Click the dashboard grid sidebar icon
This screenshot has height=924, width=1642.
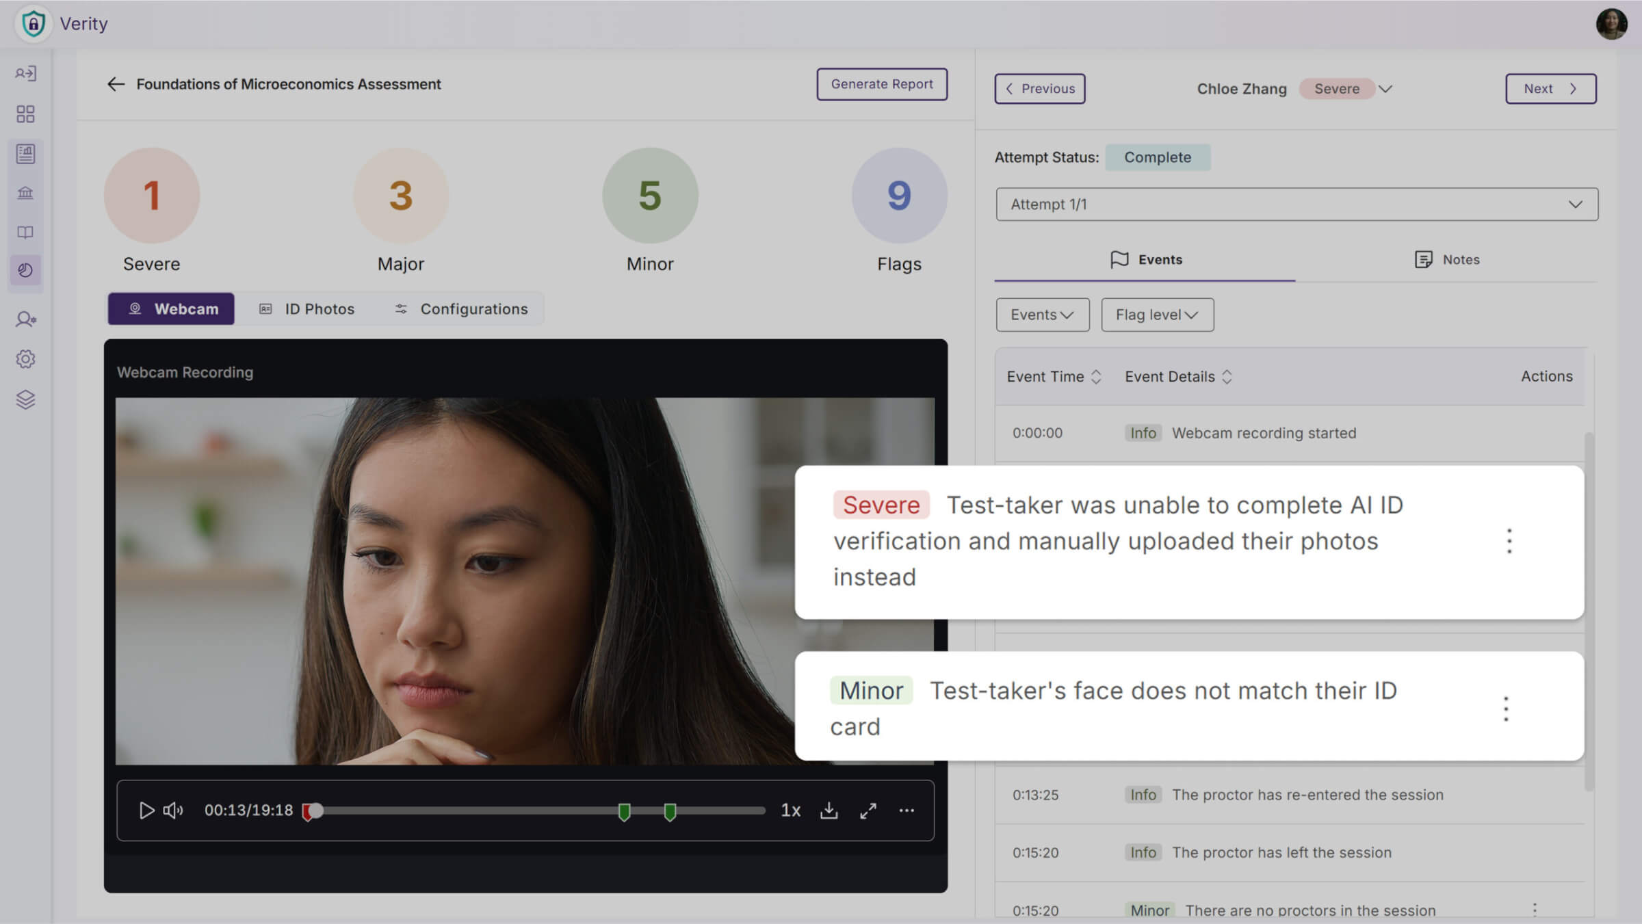[x=25, y=114]
